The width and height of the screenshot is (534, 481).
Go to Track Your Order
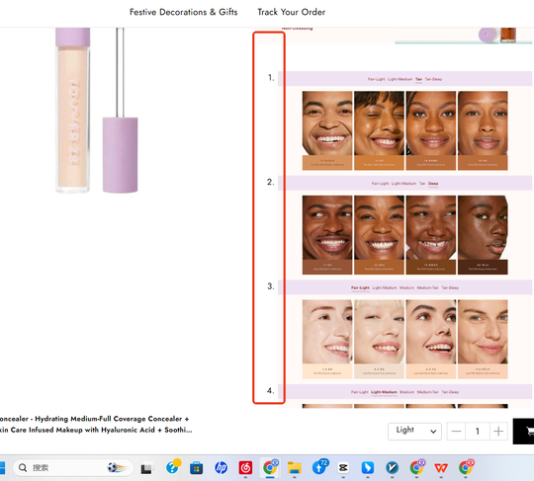click(291, 12)
